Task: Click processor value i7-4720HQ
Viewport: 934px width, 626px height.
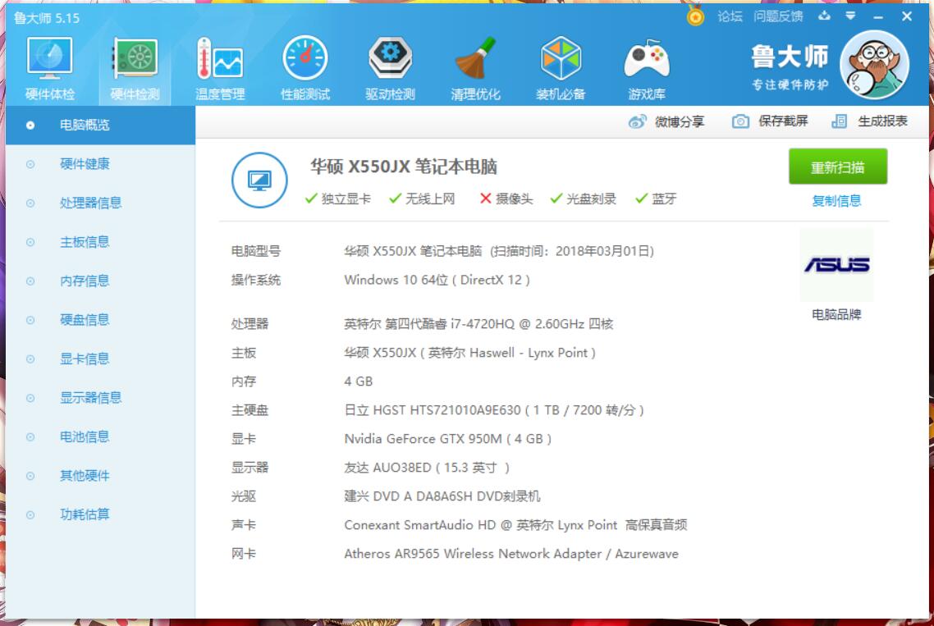Action: [x=478, y=324]
